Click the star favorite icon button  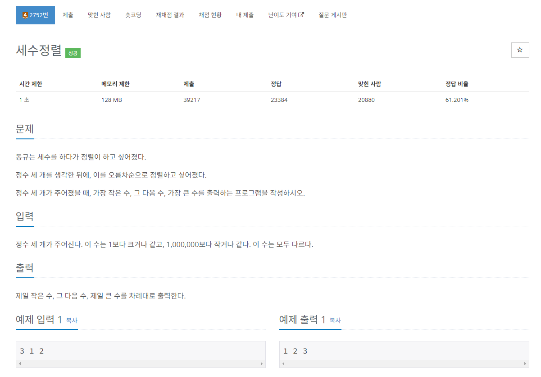click(x=520, y=50)
